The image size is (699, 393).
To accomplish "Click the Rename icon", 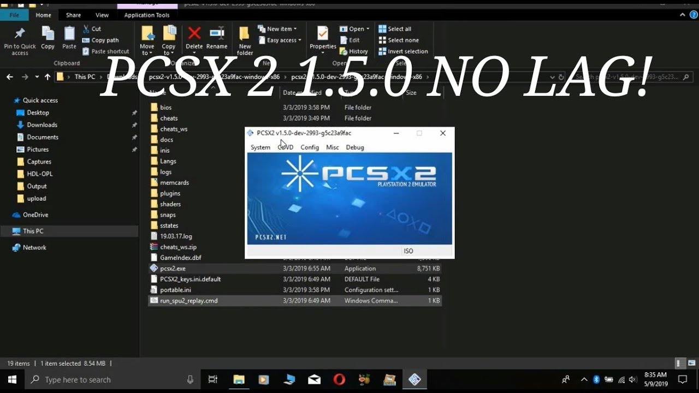I will click(x=217, y=33).
